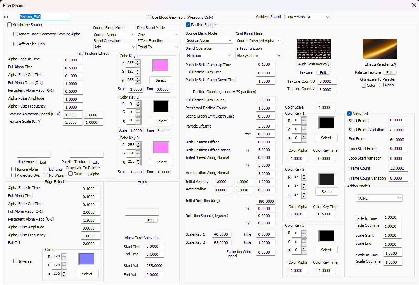The height and width of the screenshot is (285, 419).
Task: Click Edge Effect Fall Off field
Action: pyautogui.click(x=91, y=244)
